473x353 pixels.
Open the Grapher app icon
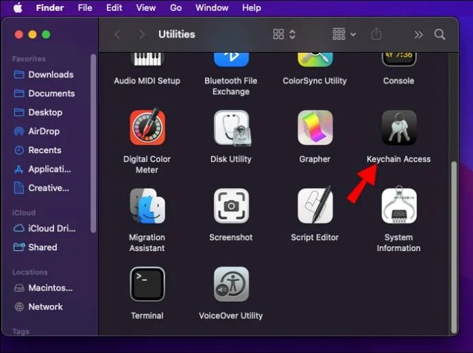pos(315,128)
